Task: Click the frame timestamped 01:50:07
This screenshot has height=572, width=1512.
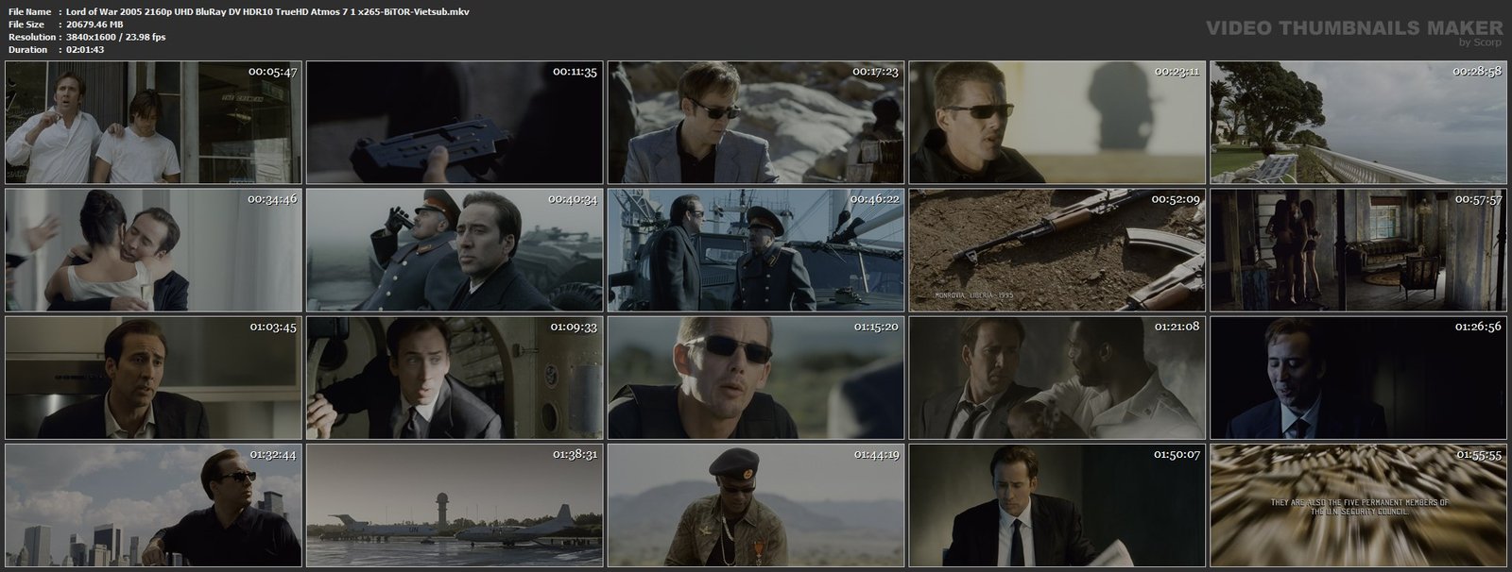Action: click(1057, 505)
